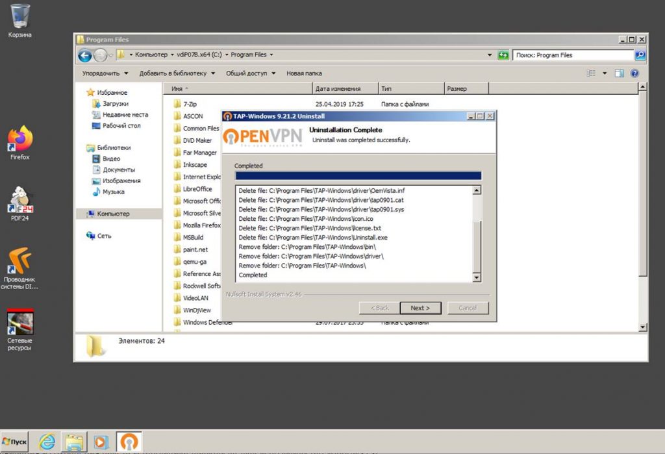Click the change view icon in the Explorer toolbar
Viewport: 665px width, 454px height.
click(x=591, y=73)
